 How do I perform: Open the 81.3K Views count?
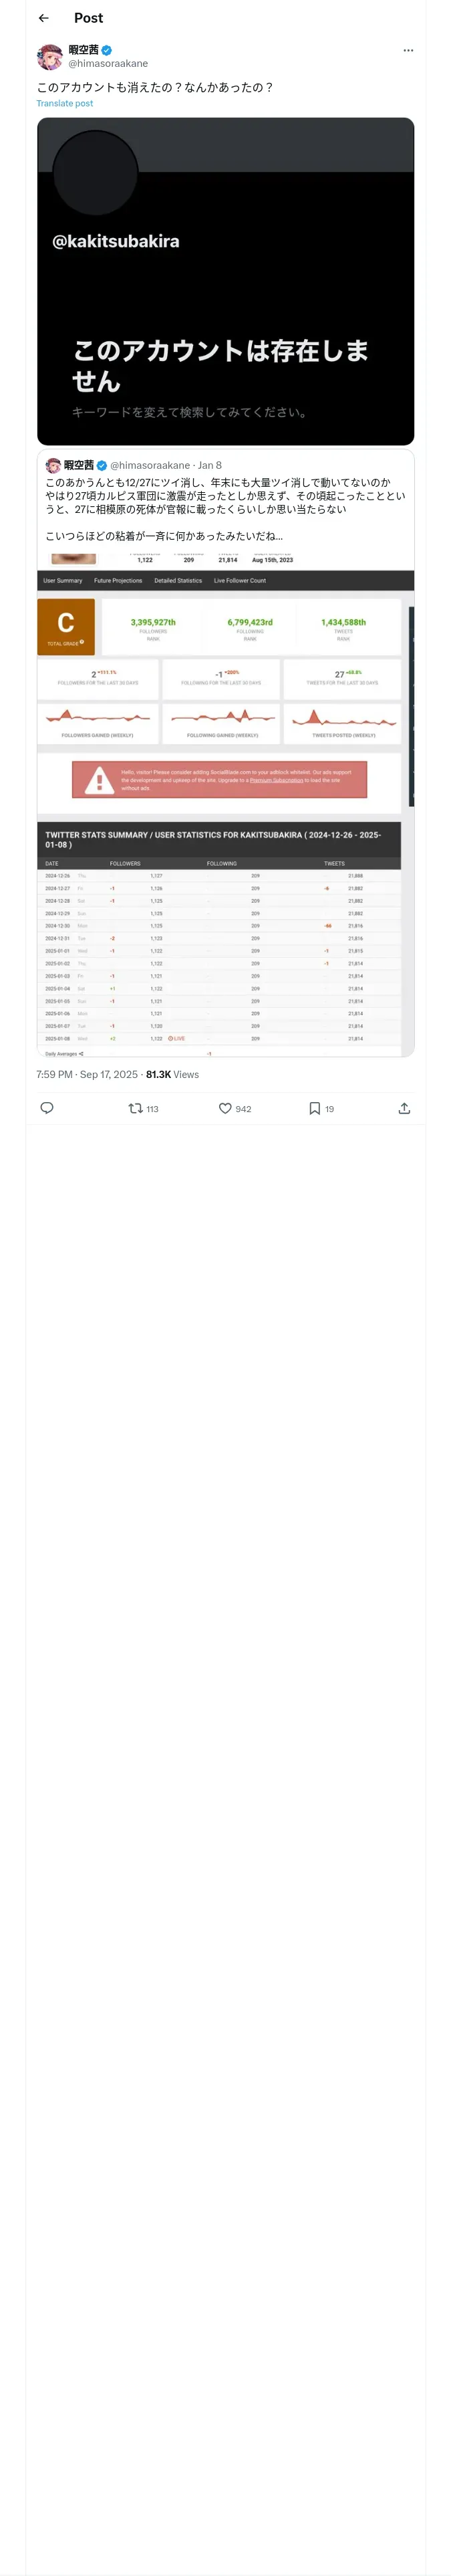[172, 1074]
